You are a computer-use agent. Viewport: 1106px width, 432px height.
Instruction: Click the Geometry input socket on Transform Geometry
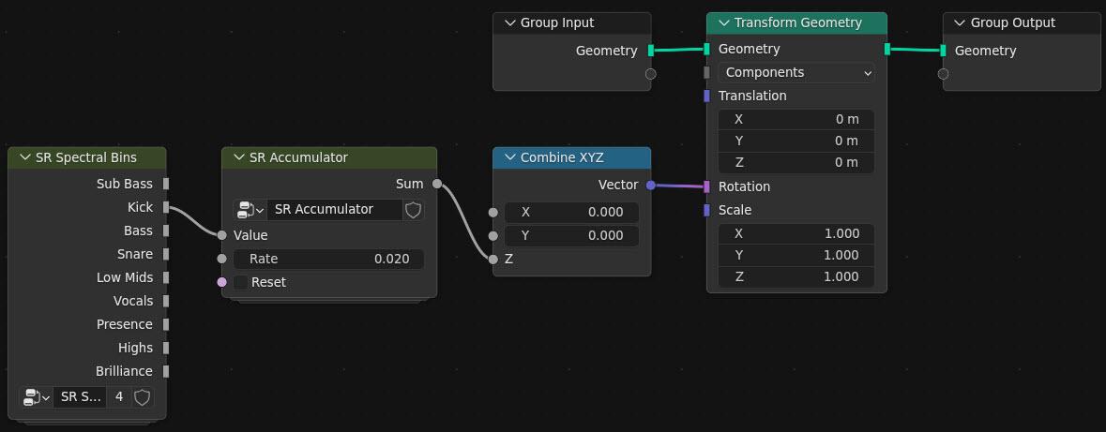706,49
